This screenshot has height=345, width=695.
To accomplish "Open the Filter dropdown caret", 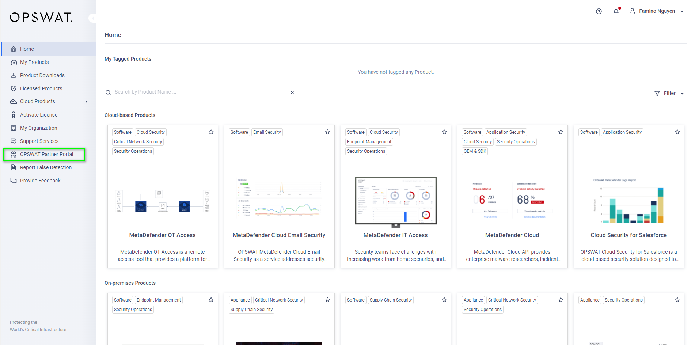I will pos(682,94).
